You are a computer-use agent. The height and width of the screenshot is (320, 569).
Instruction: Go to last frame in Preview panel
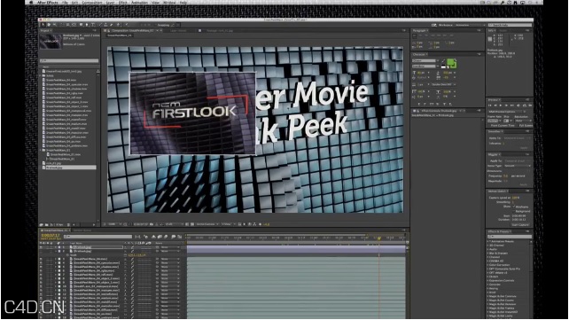point(513,105)
